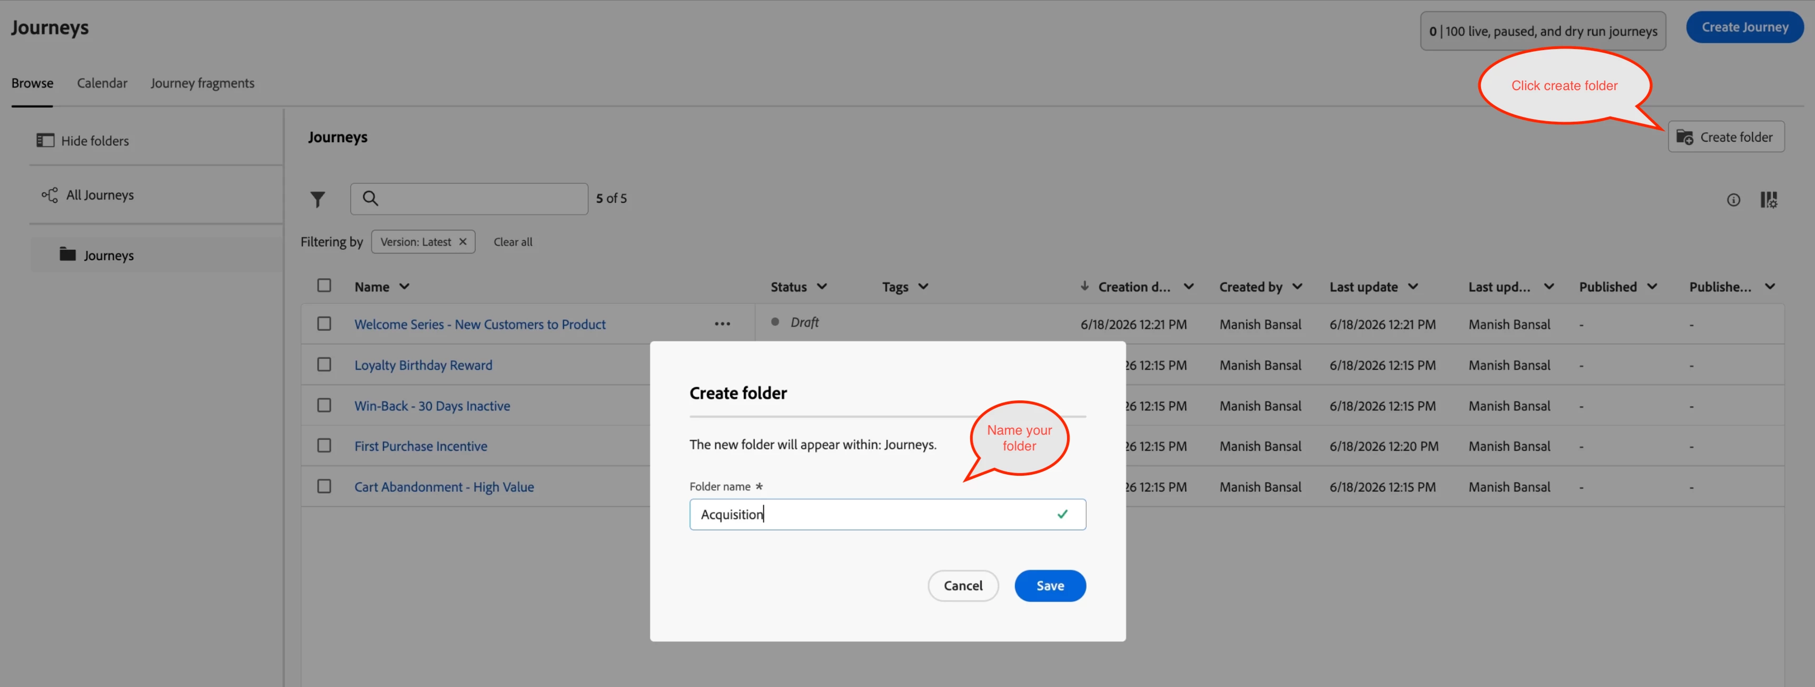The height and width of the screenshot is (687, 1815).
Task: Open the Win-Back - 30 Days Inactive journey
Action: tap(432, 406)
